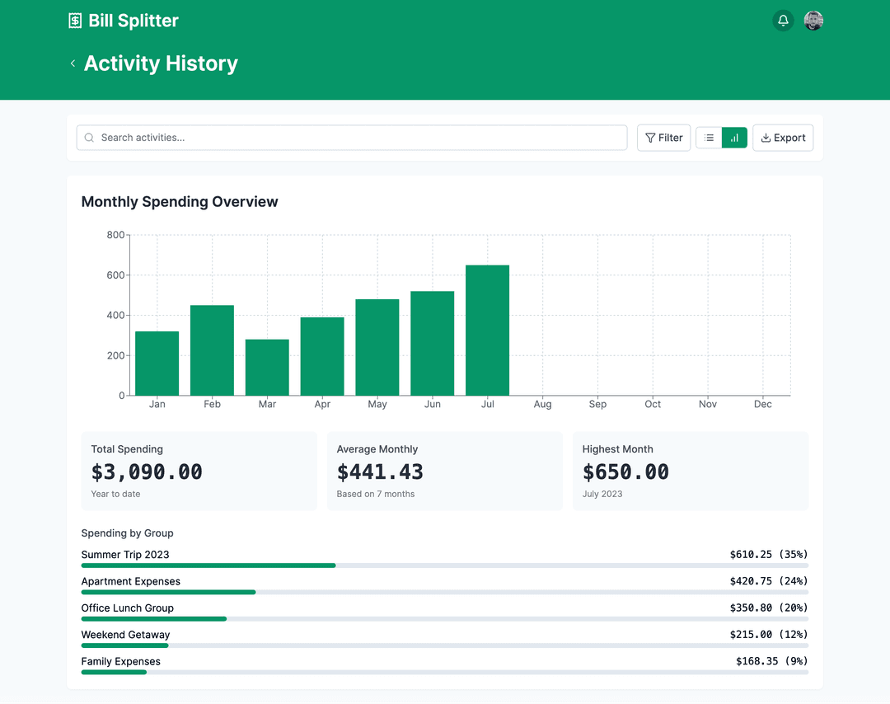
Task: Select the February spending bar
Action: (x=212, y=350)
